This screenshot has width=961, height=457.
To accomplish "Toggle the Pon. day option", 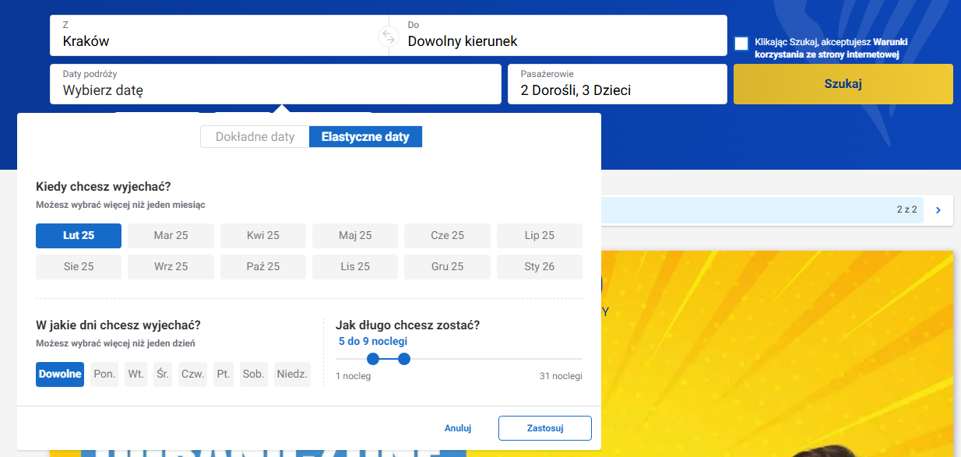I will (104, 374).
